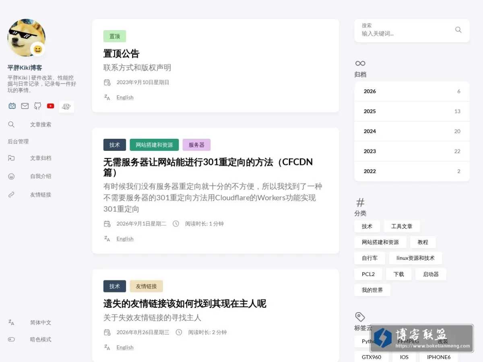
Task: Click English link under 遗失的友情链接 post
Action: pyautogui.click(x=125, y=347)
